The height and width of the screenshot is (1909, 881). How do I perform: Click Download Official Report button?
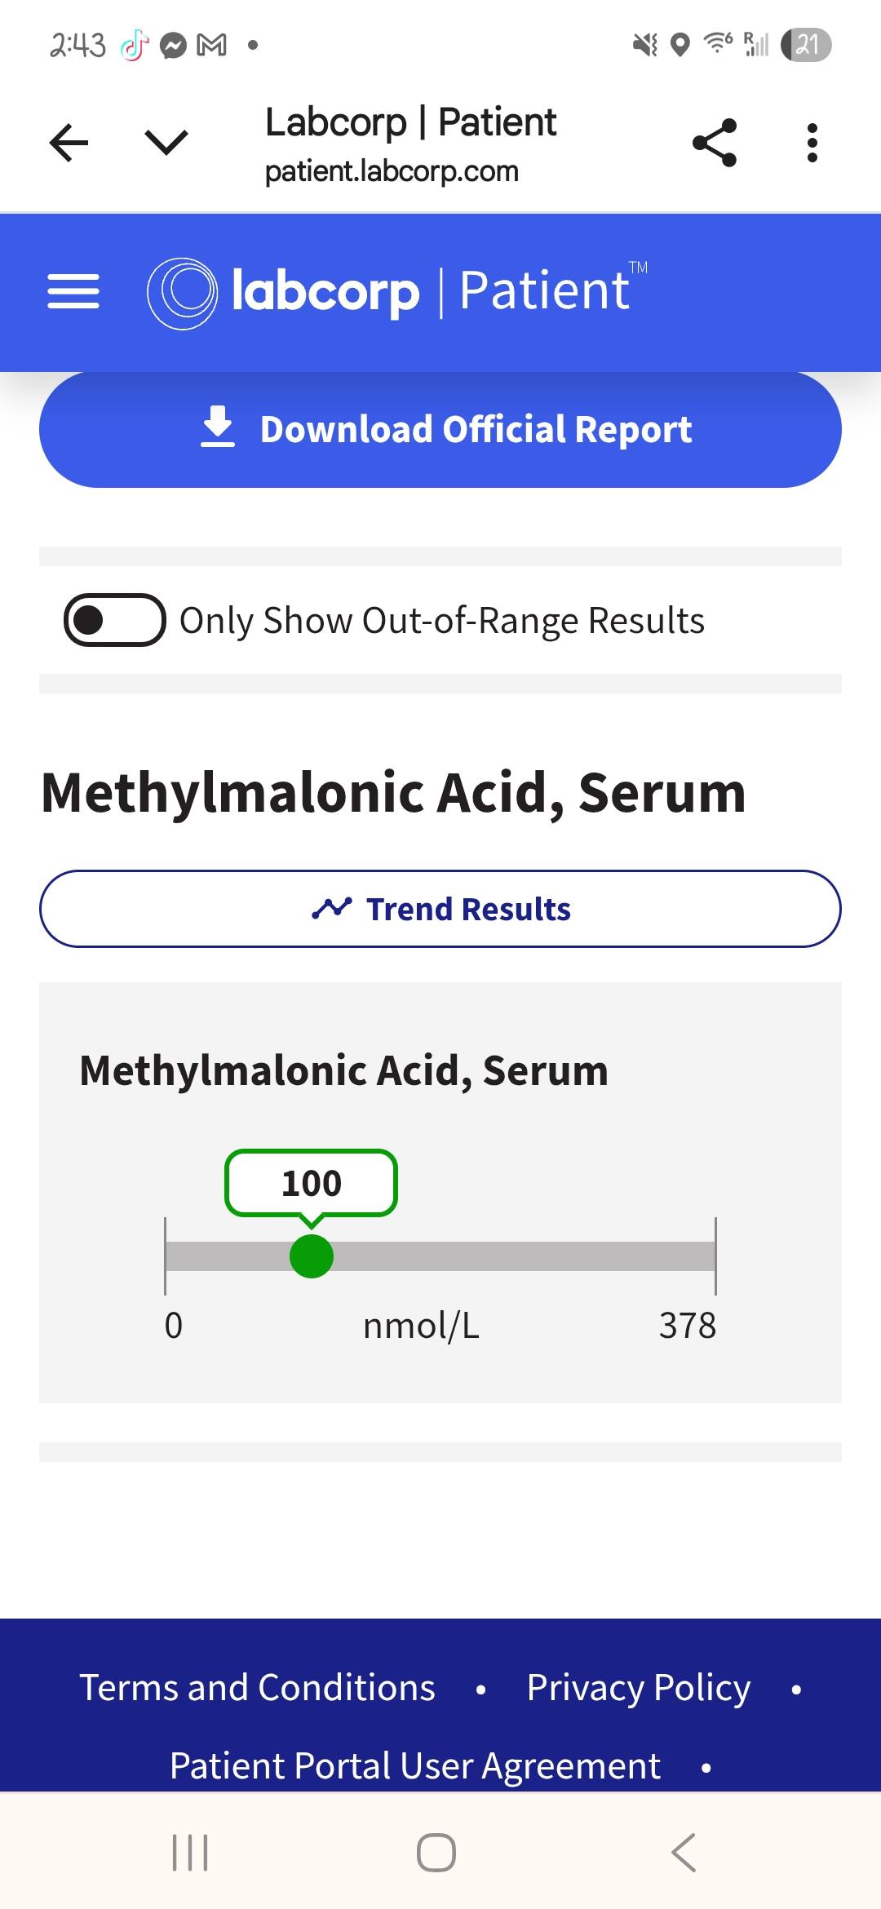[x=440, y=429]
